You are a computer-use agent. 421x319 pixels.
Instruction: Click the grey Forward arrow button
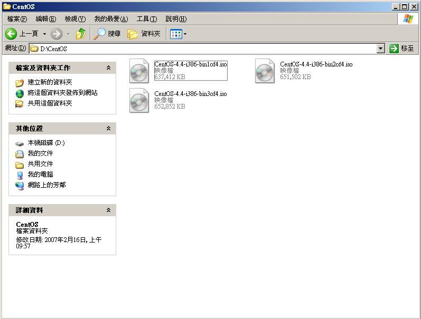57,34
